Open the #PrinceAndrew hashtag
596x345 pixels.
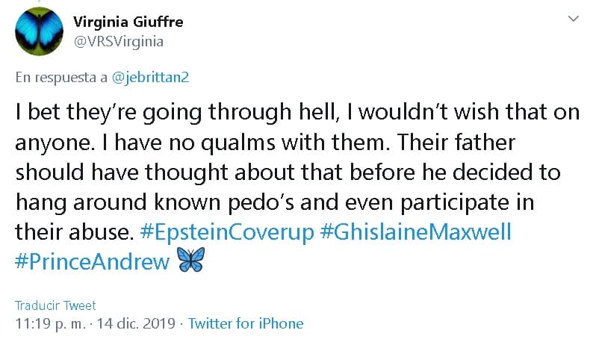point(92,263)
